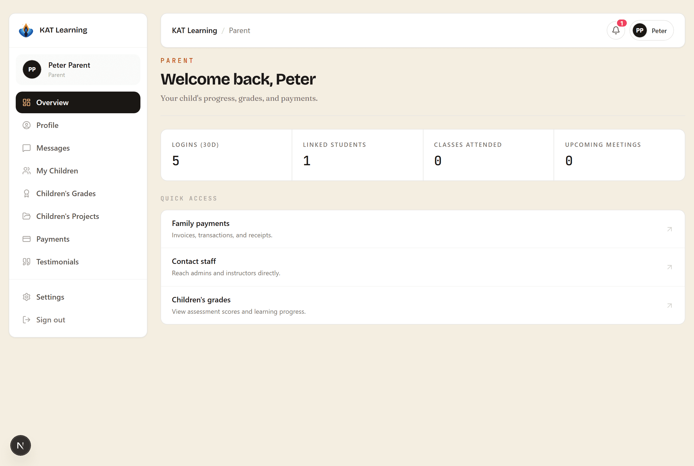
Task: Click the KAT Learning sidebar title
Action: tap(63, 30)
